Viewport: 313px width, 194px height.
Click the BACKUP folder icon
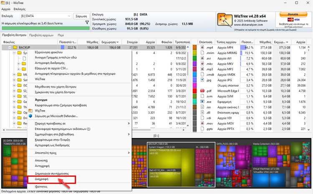tap(15, 48)
